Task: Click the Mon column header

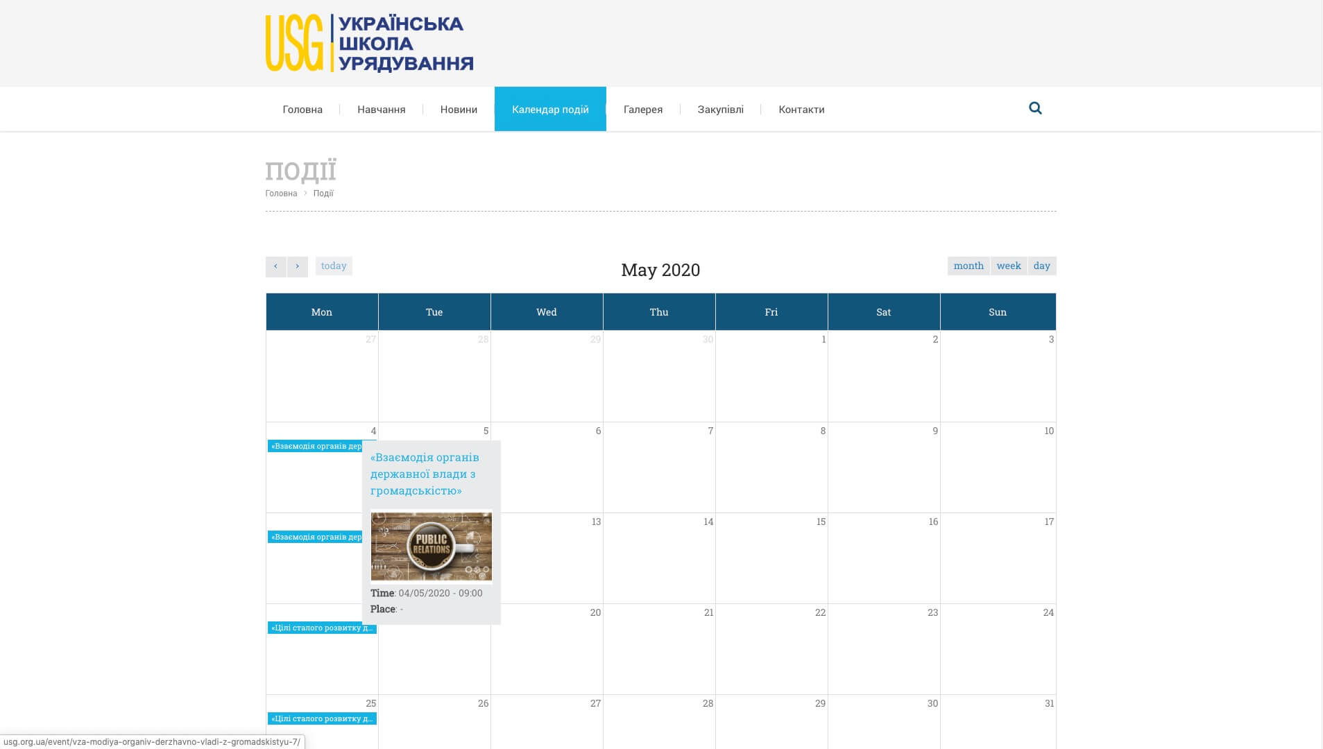Action: (322, 312)
